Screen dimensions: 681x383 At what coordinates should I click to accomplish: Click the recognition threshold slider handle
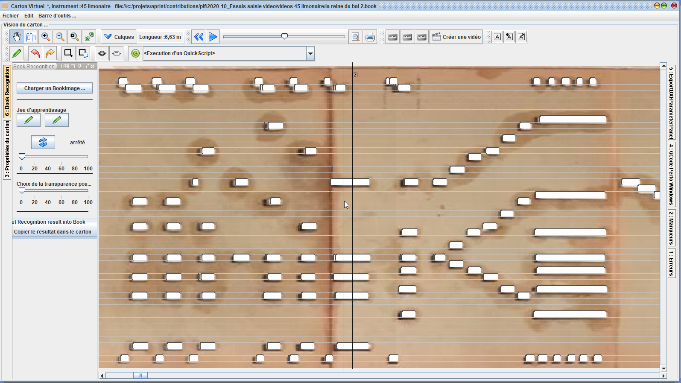22,157
